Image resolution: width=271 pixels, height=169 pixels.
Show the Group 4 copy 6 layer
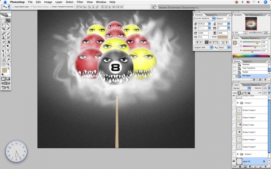[x=234, y=147]
